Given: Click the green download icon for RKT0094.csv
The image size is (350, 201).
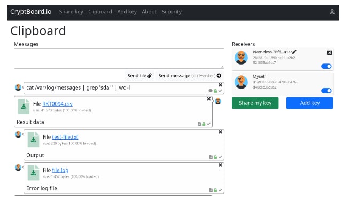Looking at the screenshot, I should coord(24,106).
